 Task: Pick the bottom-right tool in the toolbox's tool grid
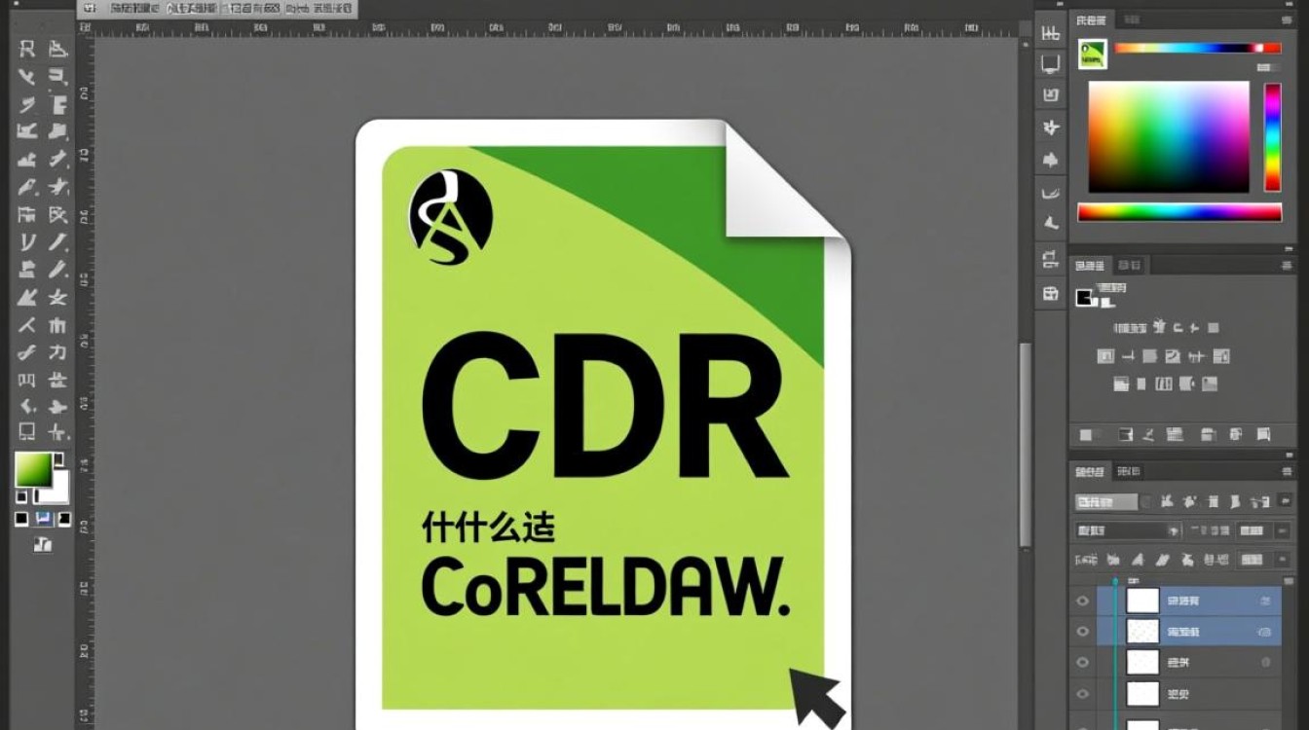click(58, 431)
